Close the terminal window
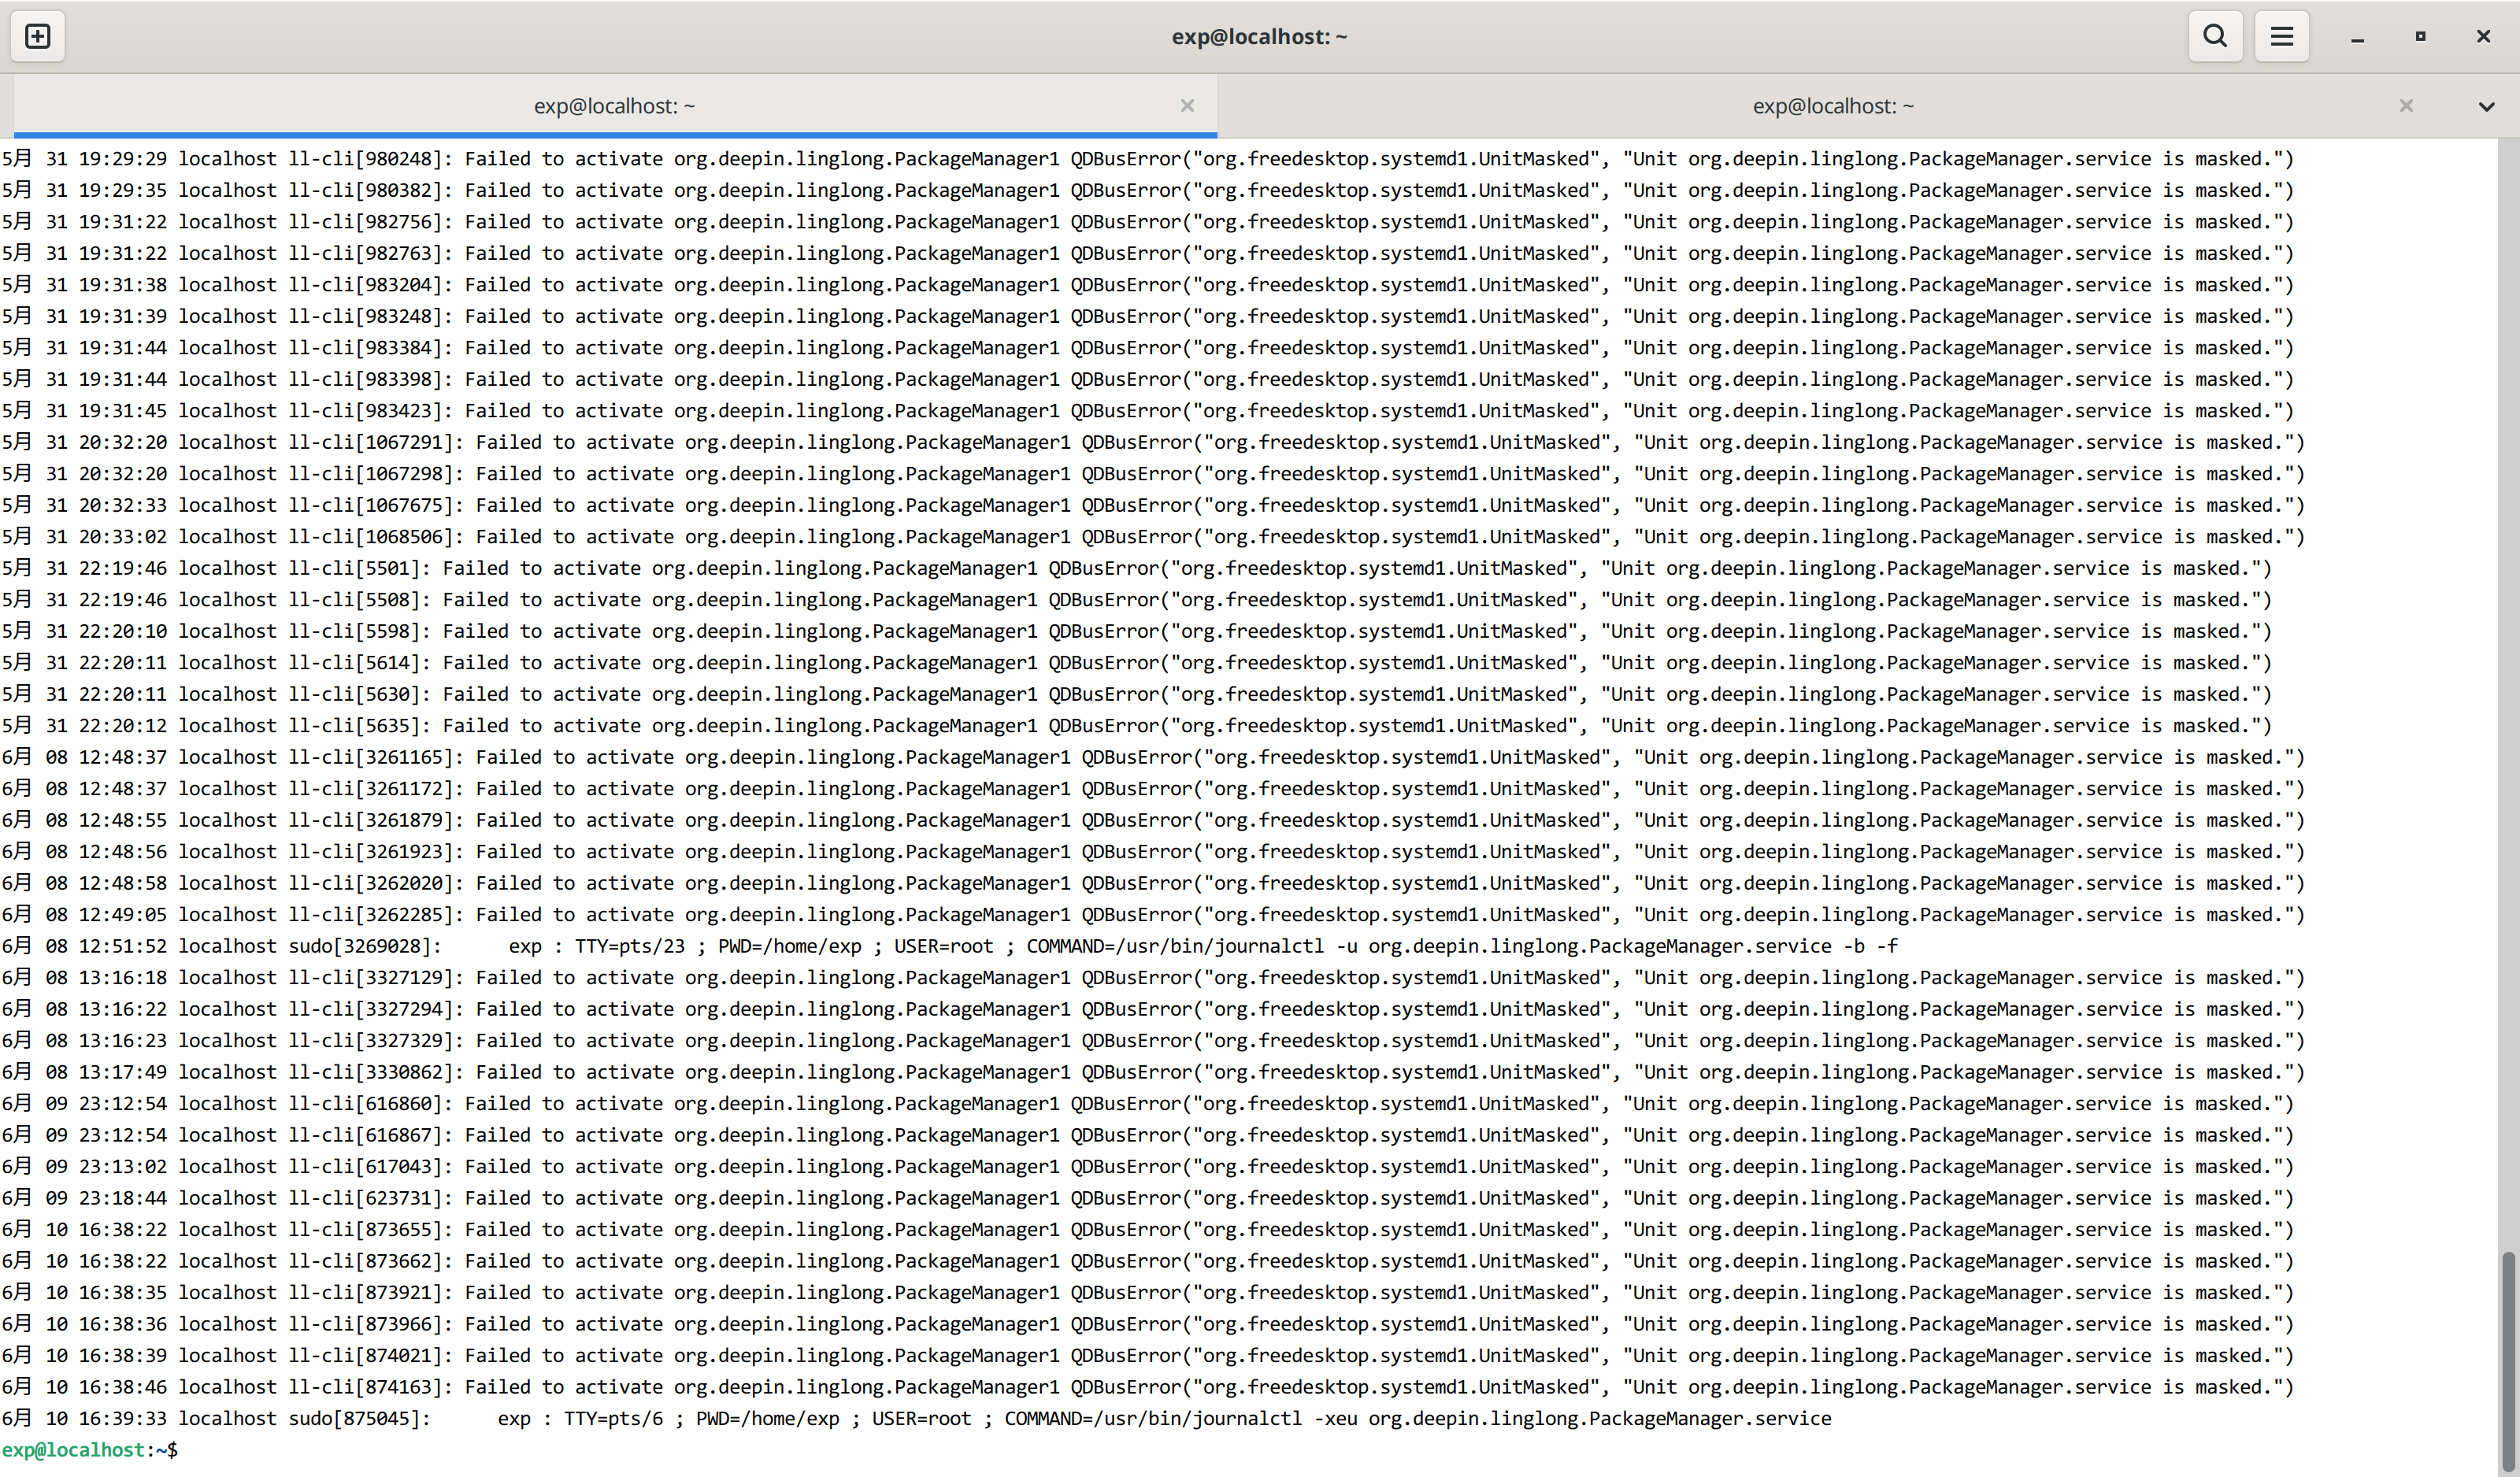 coord(2483,36)
